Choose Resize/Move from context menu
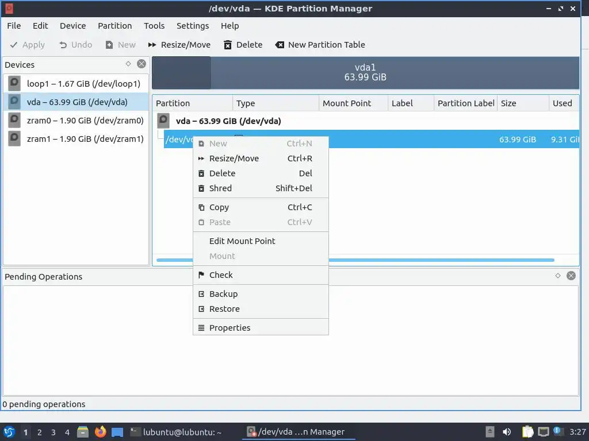 tap(261, 158)
